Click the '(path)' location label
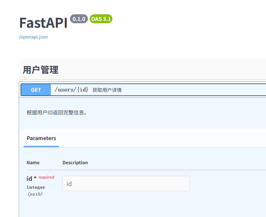The width and height of the screenshot is (266, 217). click(x=35, y=194)
